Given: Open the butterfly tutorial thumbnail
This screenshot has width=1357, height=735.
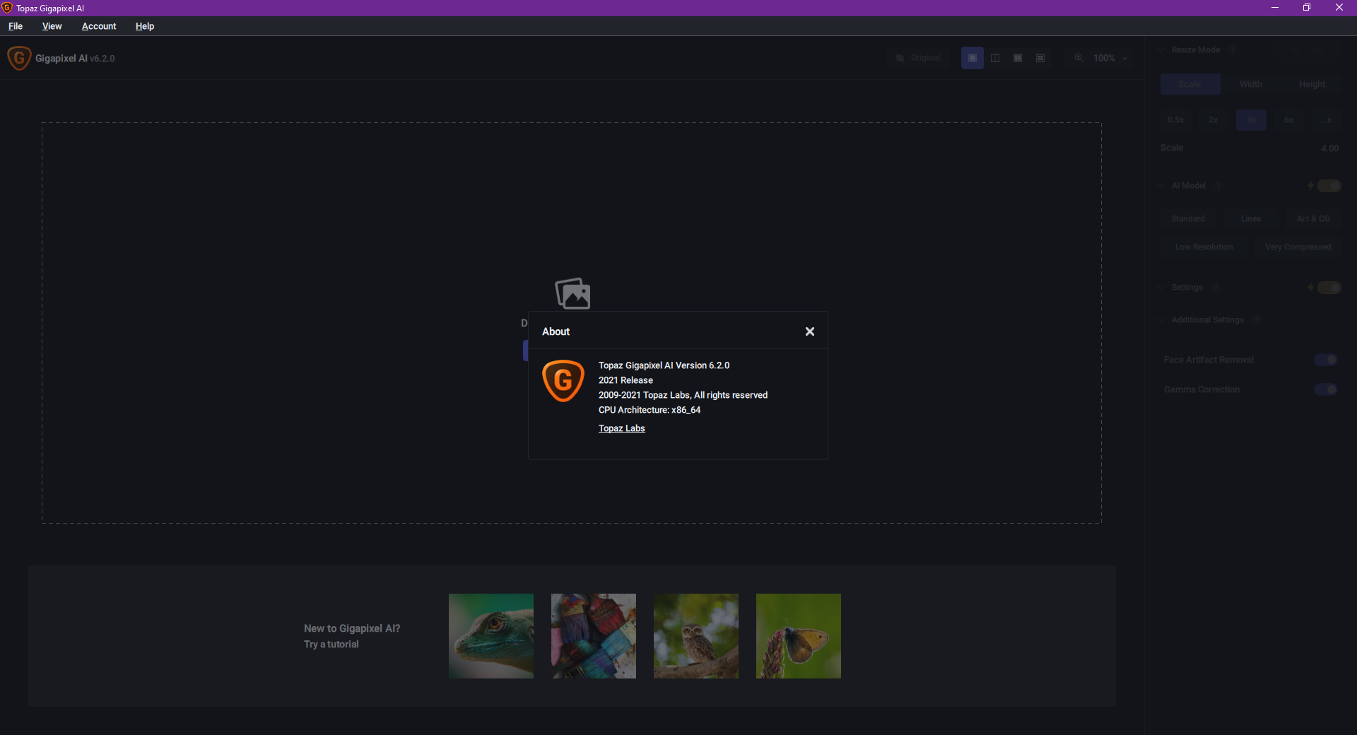Looking at the screenshot, I should [x=799, y=636].
